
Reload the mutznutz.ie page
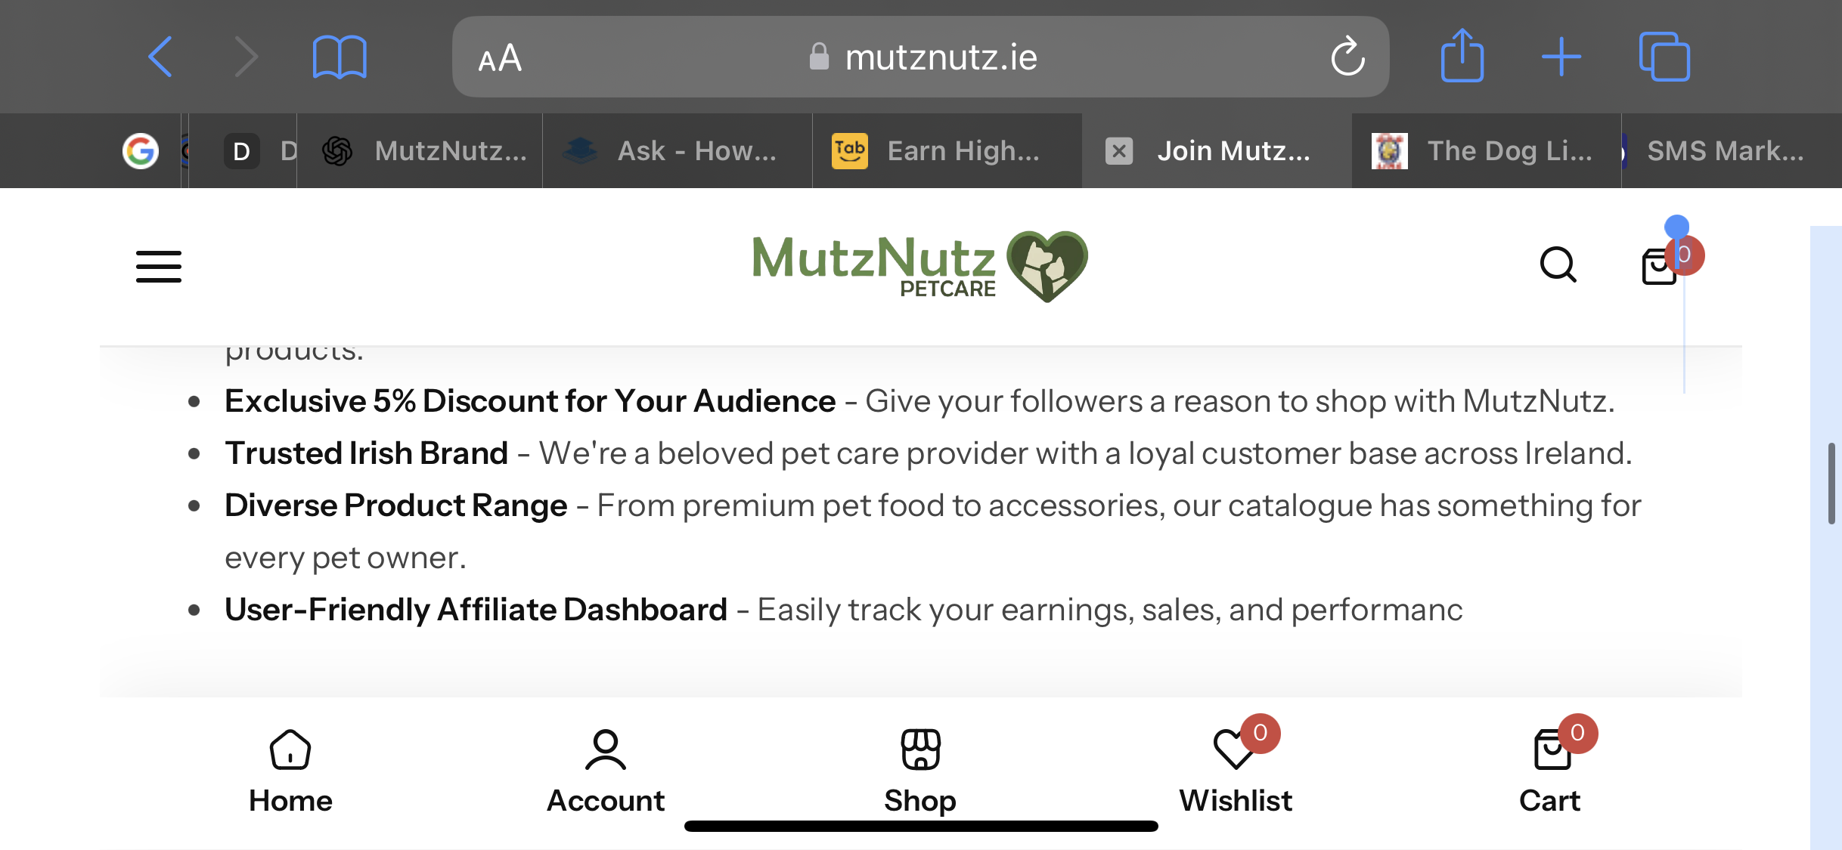[x=1347, y=57]
